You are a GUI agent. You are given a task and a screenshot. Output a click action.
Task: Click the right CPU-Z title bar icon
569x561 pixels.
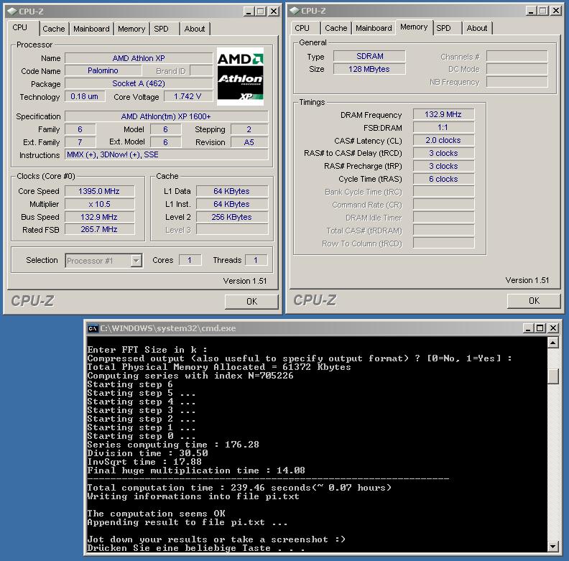tap(295, 11)
